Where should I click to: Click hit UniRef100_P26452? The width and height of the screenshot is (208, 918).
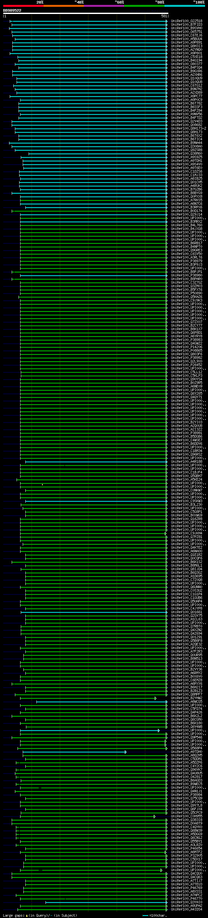pyautogui.click(x=186, y=365)
